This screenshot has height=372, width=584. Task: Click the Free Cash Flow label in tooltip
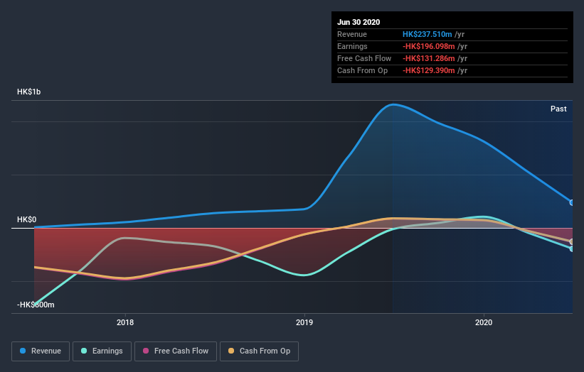click(364, 58)
